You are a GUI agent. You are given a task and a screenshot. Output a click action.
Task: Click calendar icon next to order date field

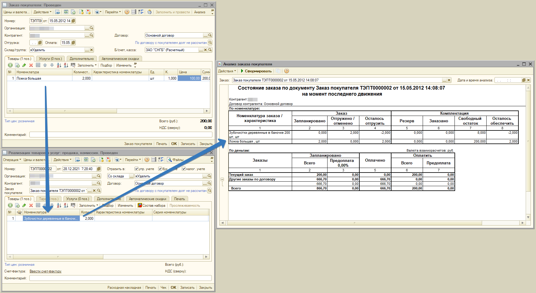tap(73, 21)
